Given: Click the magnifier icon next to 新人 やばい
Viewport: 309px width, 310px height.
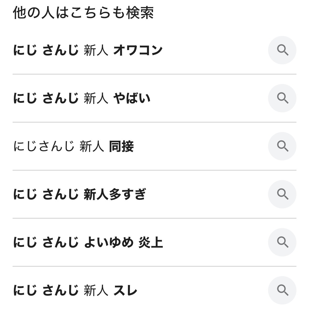Looking at the screenshot, I should coord(282,98).
